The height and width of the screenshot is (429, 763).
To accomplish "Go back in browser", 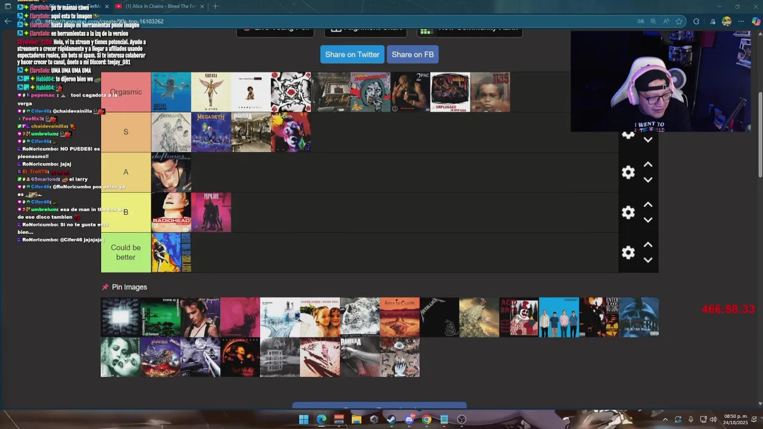I will click(7, 21).
